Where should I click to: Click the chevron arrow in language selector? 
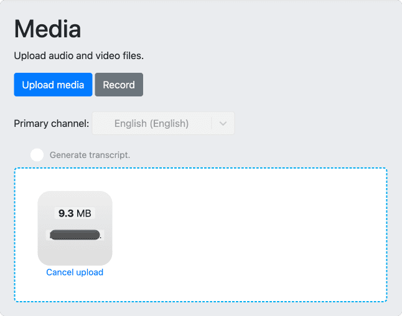223,123
